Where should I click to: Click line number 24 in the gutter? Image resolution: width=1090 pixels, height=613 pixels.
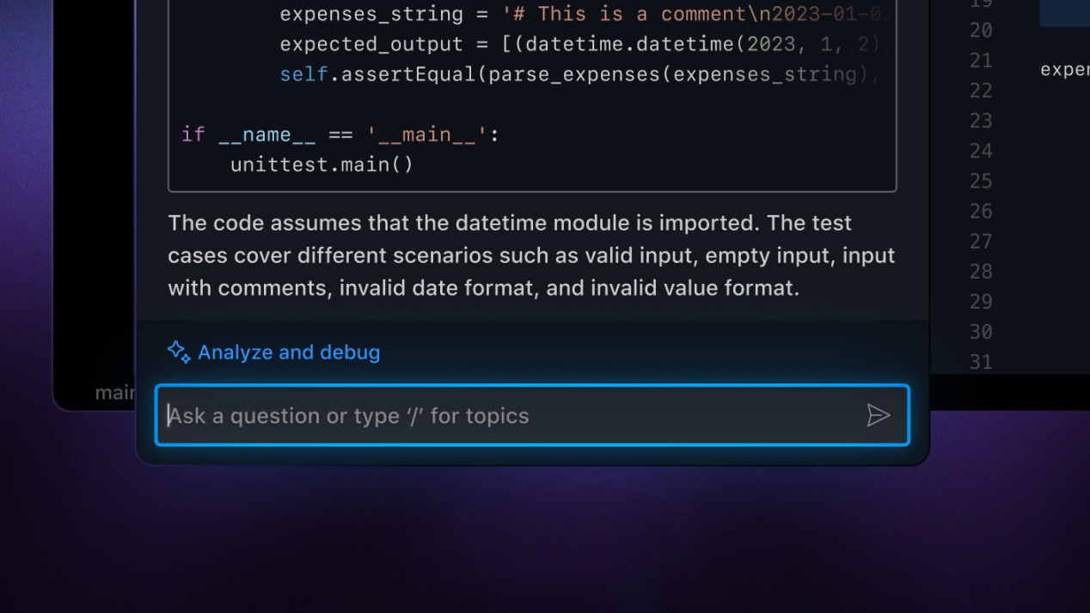[981, 151]
